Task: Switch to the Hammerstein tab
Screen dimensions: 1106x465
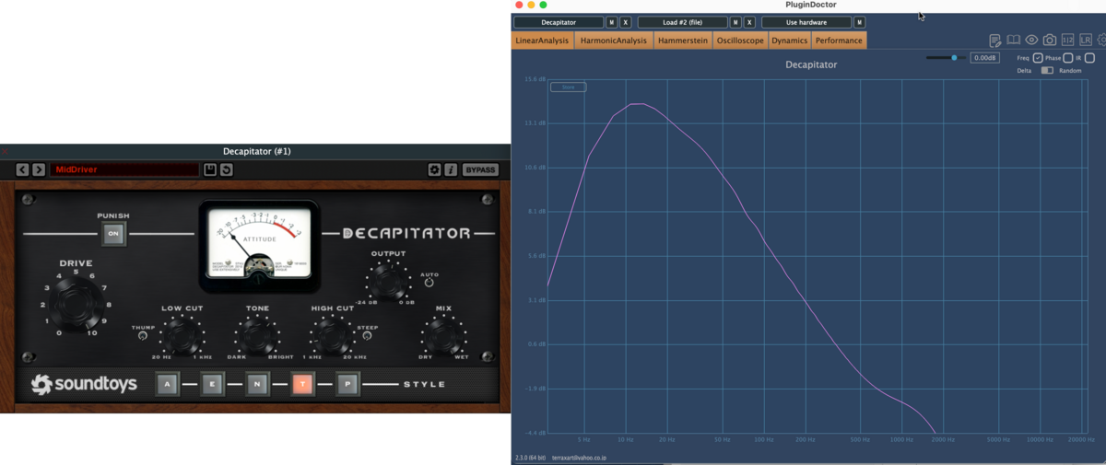Action: click(x=683, y=41)
